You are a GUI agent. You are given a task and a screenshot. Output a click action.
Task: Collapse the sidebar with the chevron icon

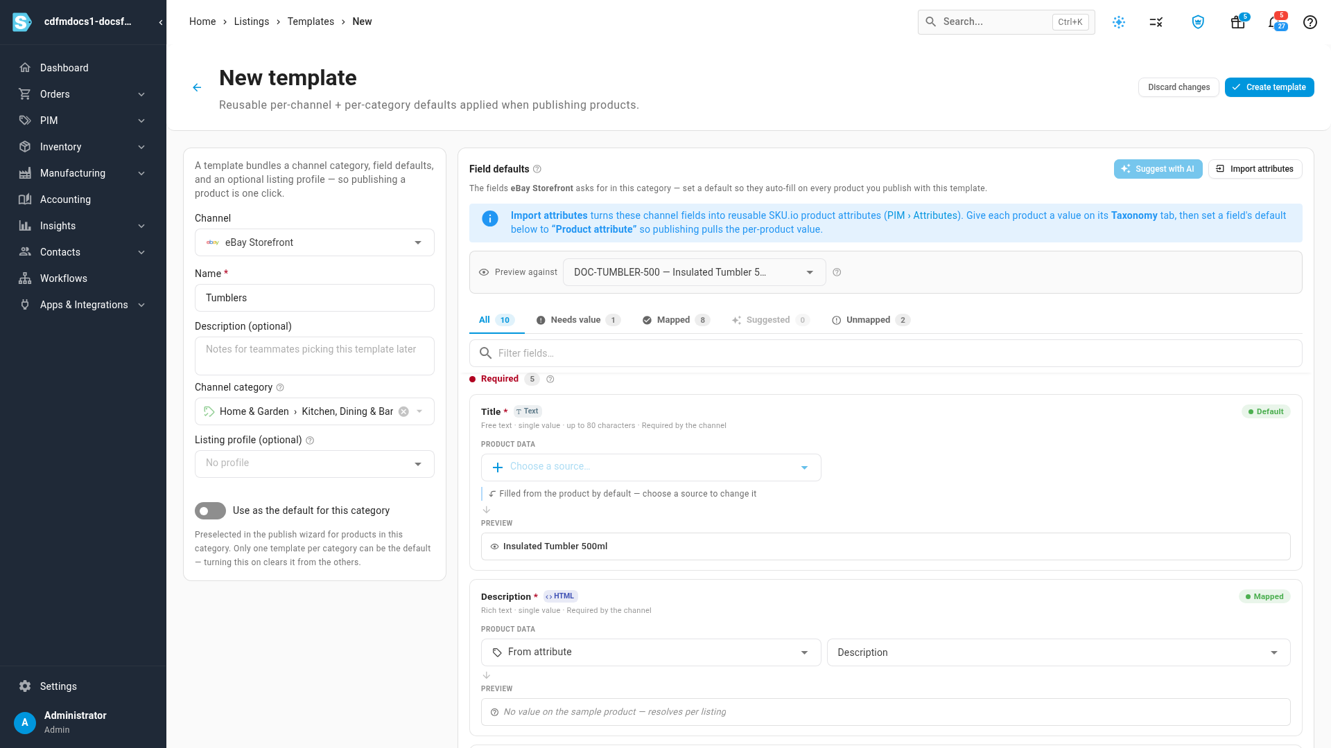[x=161, y=22]
